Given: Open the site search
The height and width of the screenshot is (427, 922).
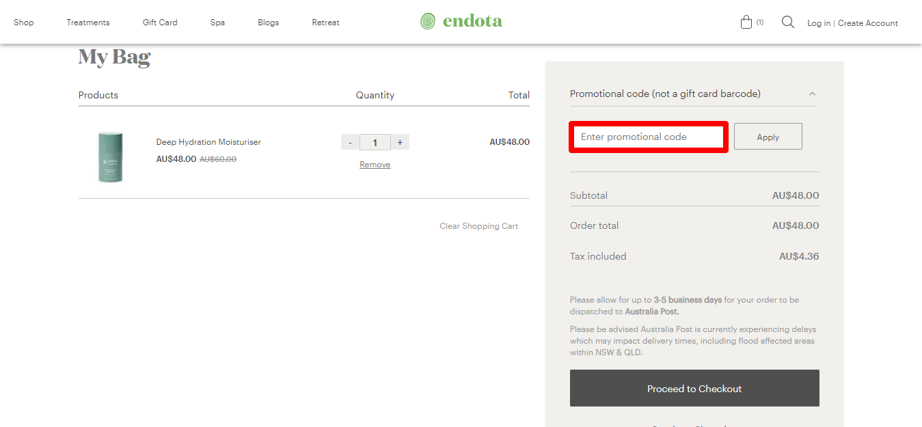Looking at the screenshot, I should point(787,22).
